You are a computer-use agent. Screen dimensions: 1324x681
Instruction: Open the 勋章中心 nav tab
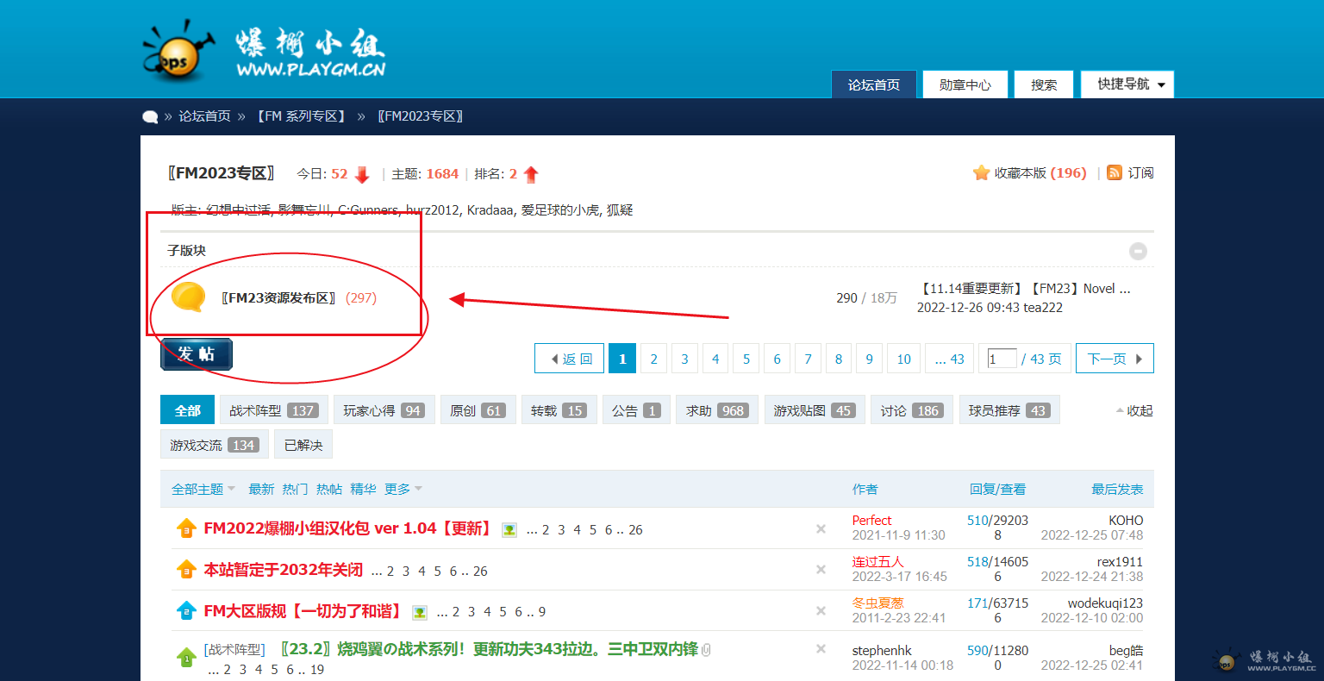pyautogui.click(x=965, y=84)
